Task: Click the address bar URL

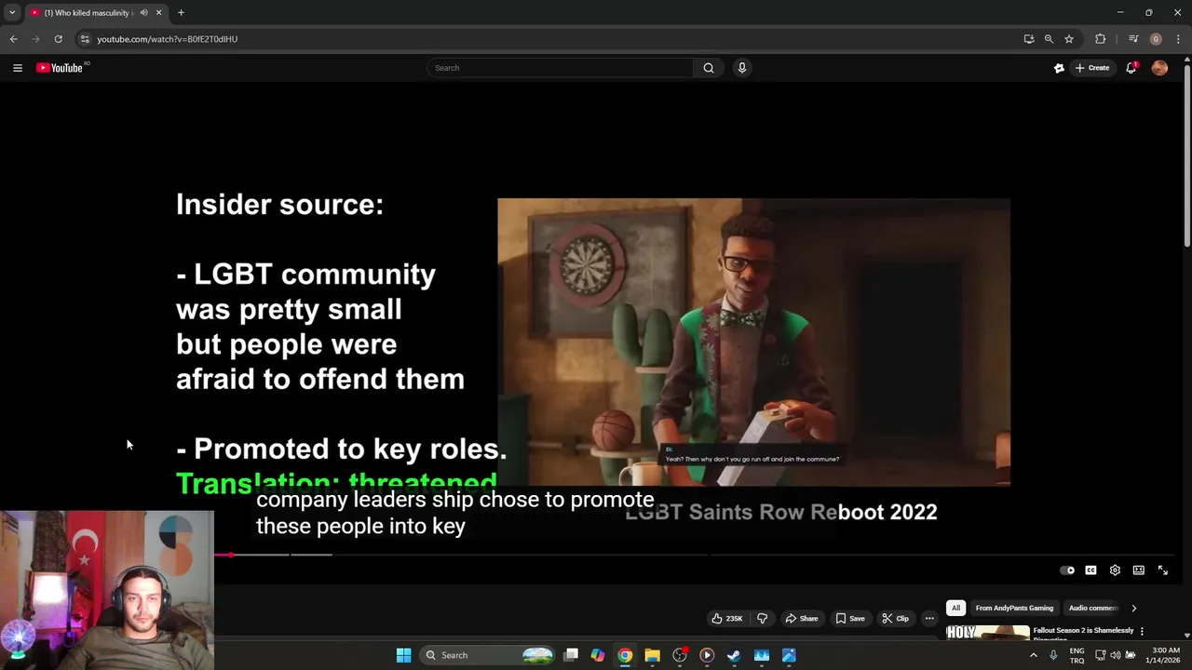Action: pyautogui.click(x=168, y=39)
